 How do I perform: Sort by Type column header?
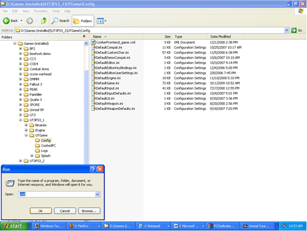pyautogui.click(x=190, y=37)
